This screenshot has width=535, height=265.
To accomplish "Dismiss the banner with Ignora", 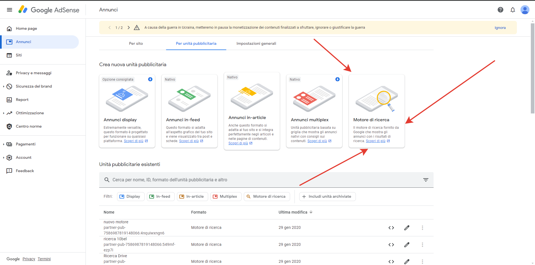I will [500, 28].
